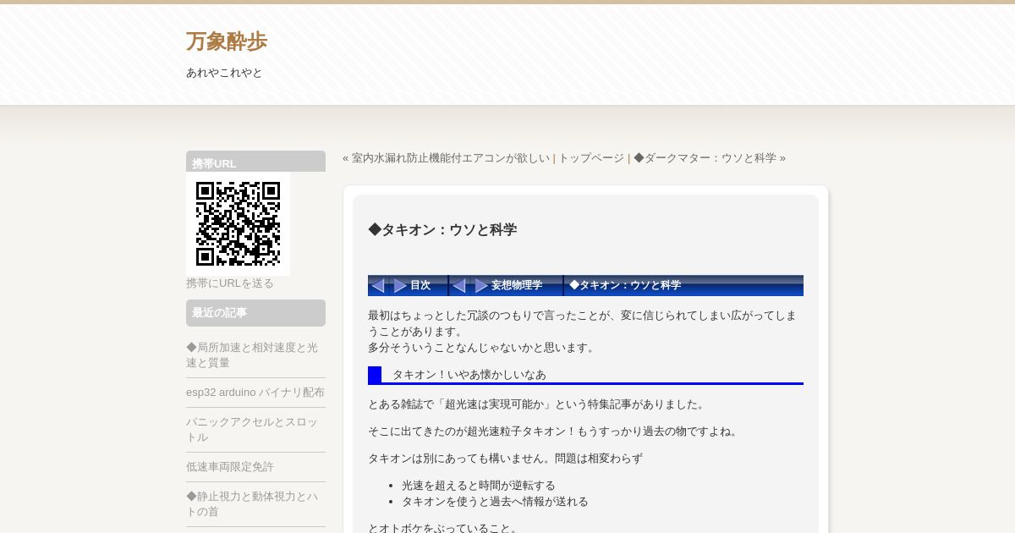Click the paragraph starting そこに出てきたのが超光速粒子タキオン
Image resolution: width=1015 pixels, height=533 pixels.
point(555,431)
